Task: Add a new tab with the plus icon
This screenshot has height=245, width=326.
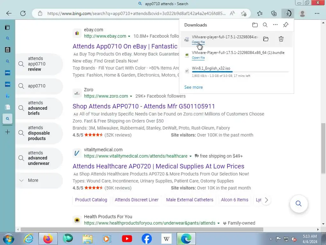Action: [x=8, y=132]
